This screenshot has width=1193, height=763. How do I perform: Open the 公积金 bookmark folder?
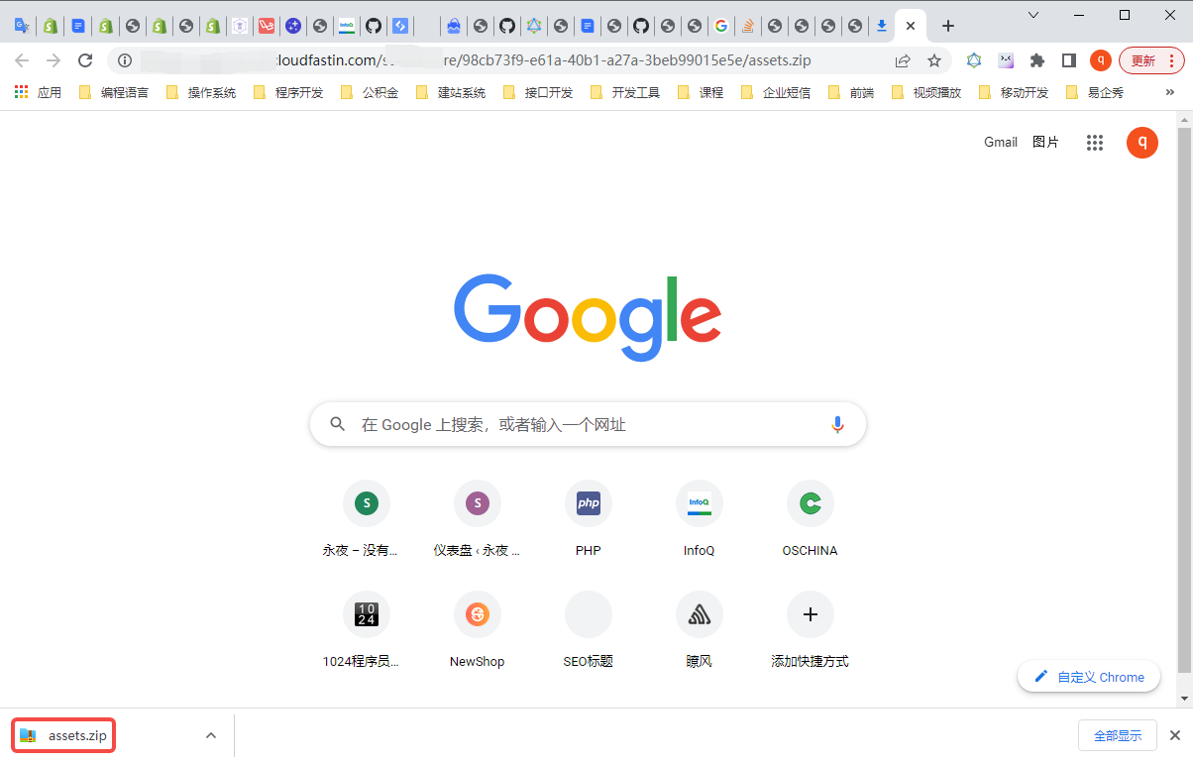click(370, 92)
